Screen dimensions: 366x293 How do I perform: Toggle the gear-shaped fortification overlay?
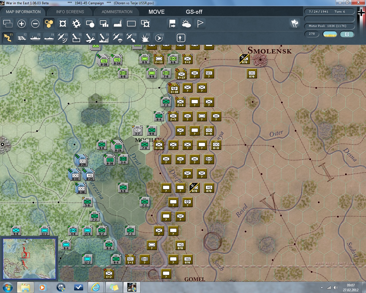(76, 23)
